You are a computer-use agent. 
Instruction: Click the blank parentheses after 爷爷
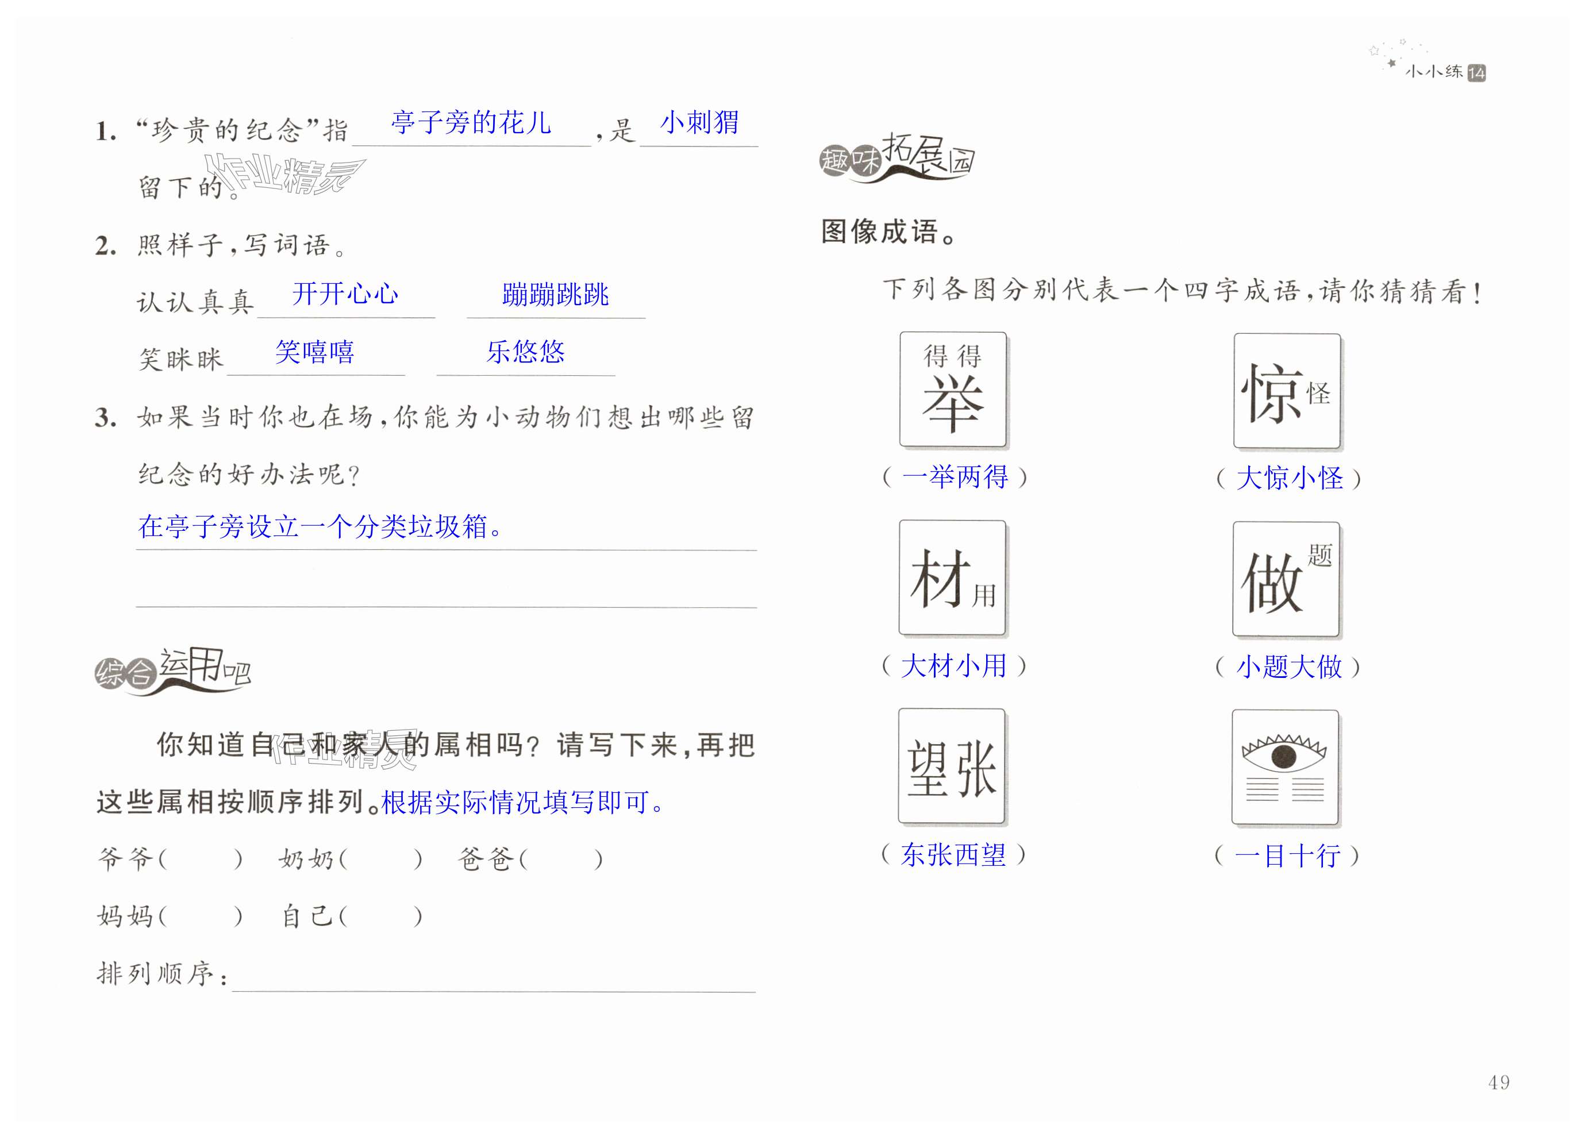[x=200, y=858]
